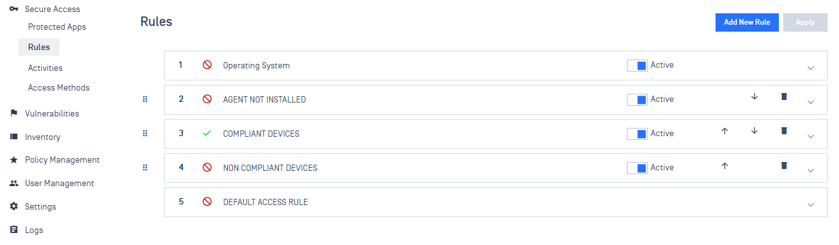Click drag handle beside NON COMPLIANT DEVICES
The height and width of the screenshot is (245, 839).
pos(144,168)
